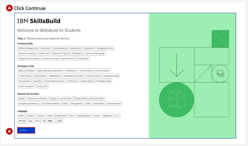This screenshot has height=146, width=248.
Task: Select the Mainframe tag
Action: [x=78, y=53]
